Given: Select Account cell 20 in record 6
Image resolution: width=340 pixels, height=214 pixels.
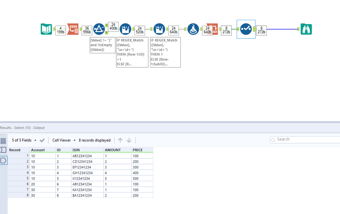Looking at the screenshot, I should [43, 184].
